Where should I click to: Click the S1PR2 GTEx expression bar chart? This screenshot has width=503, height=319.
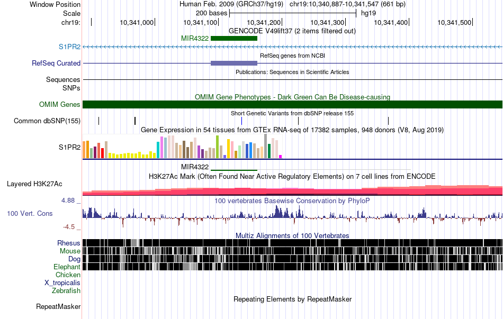click(x=182, y=147)
